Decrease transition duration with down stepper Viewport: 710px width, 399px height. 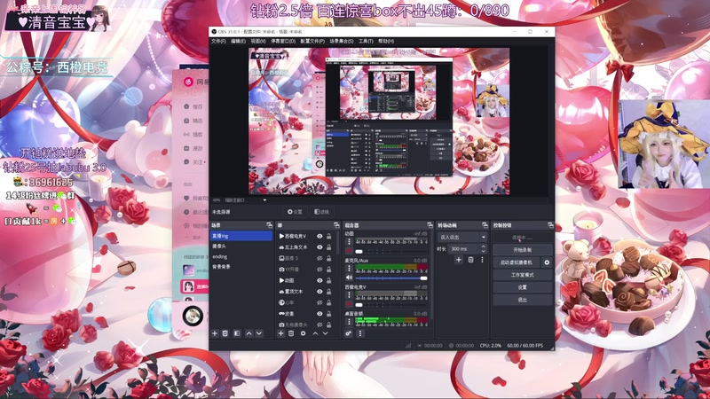click(x=483, y=251)
